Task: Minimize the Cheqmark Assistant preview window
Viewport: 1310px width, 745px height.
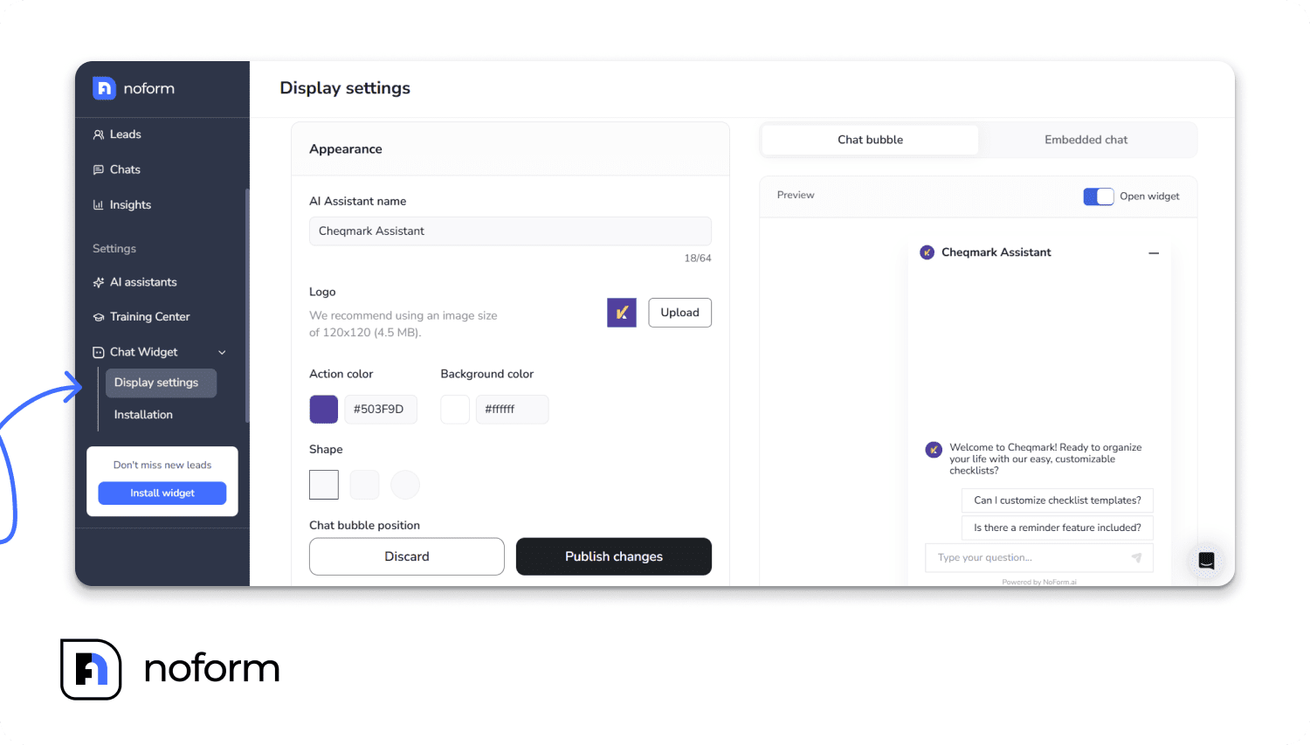Action: (1154, 252)
